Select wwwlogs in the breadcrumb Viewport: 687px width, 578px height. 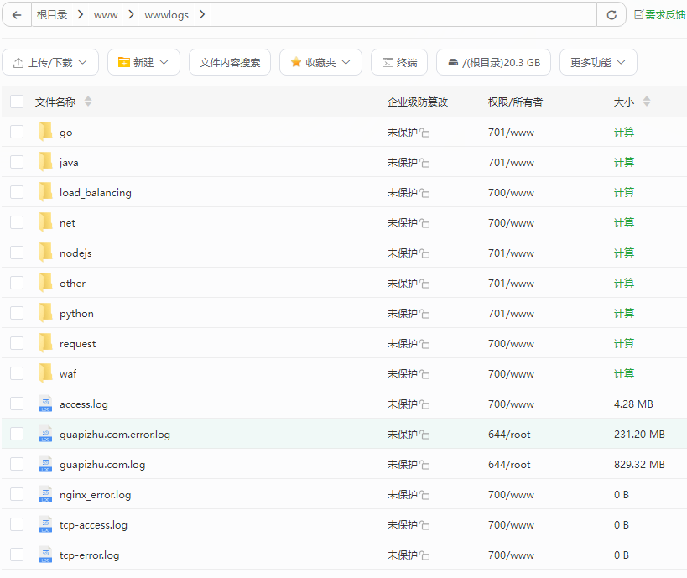click(166, 15)
